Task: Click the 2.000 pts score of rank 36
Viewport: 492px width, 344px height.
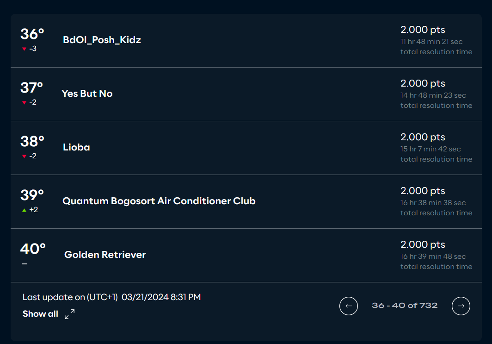Action: pyautogui.click(x=423, y=30)
